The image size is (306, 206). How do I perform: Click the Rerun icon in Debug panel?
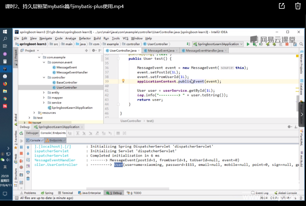[21, 133]
